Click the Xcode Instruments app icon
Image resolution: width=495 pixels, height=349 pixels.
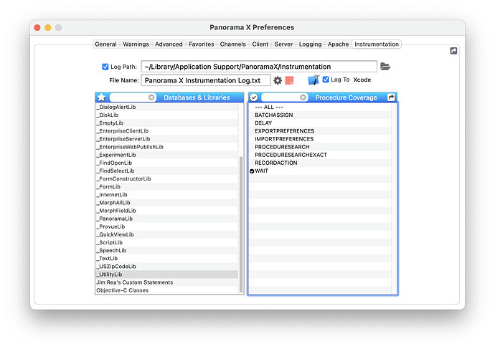[313, 80]
